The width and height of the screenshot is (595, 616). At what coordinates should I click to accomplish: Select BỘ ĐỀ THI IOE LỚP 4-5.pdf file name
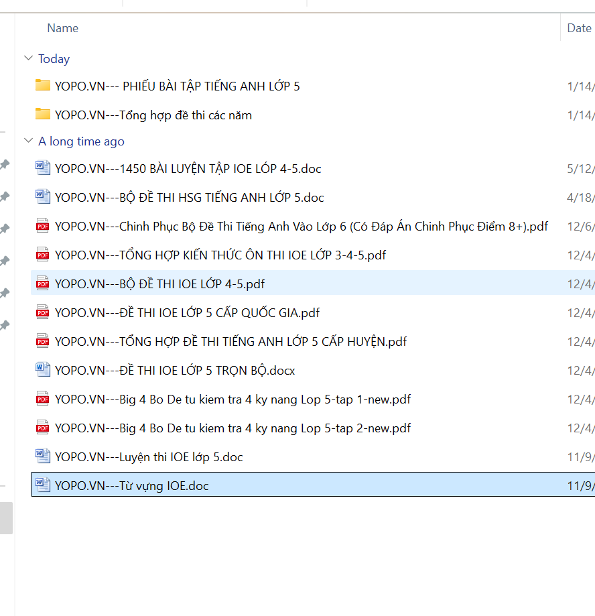click(x=159, y=284)
